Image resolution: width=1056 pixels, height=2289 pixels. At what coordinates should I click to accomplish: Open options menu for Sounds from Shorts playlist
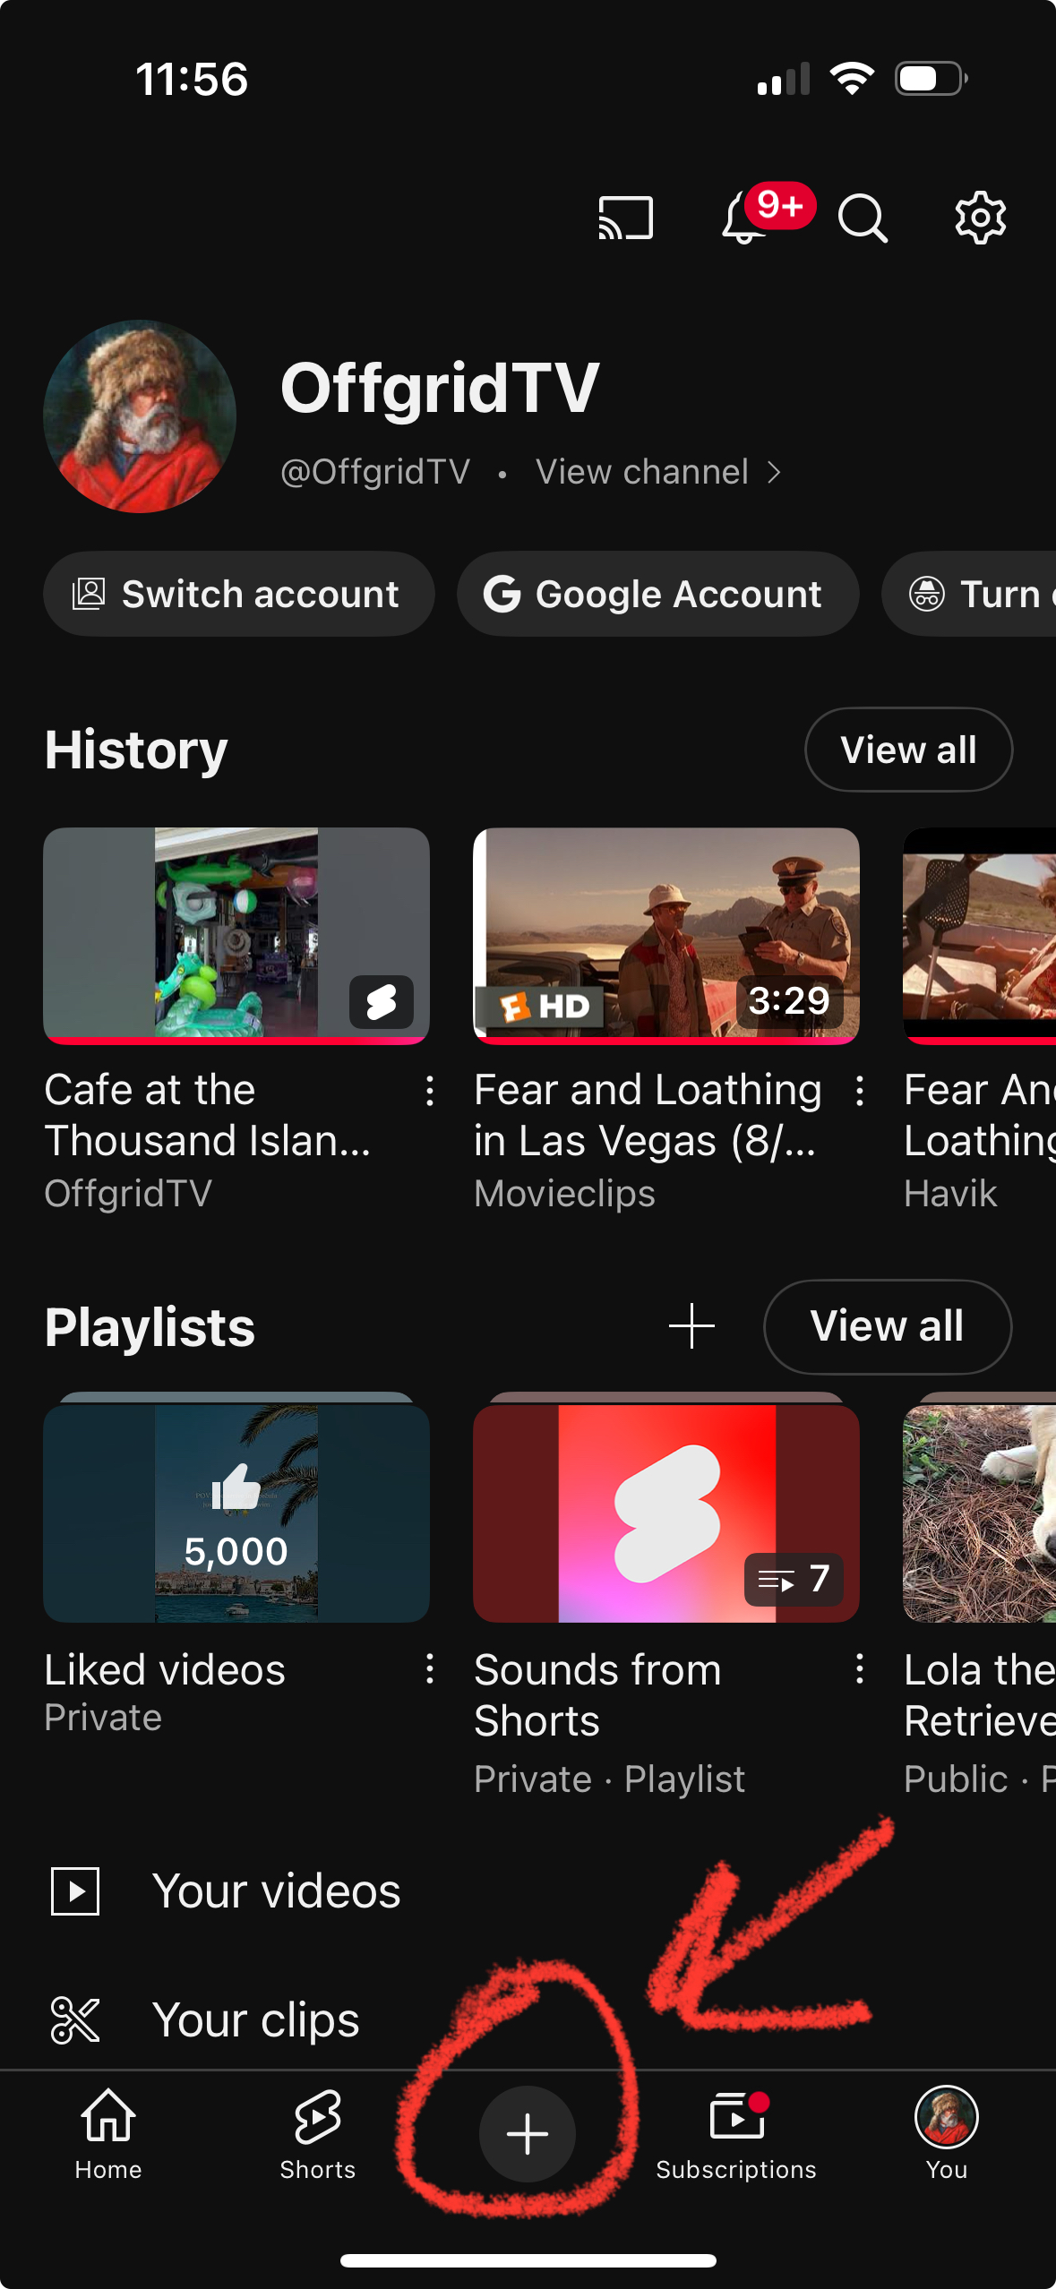860,1669
